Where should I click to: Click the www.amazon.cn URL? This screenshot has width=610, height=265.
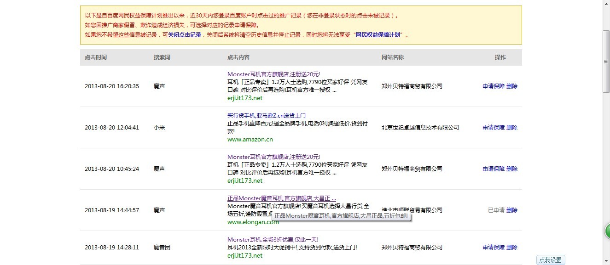pos(250,140)
